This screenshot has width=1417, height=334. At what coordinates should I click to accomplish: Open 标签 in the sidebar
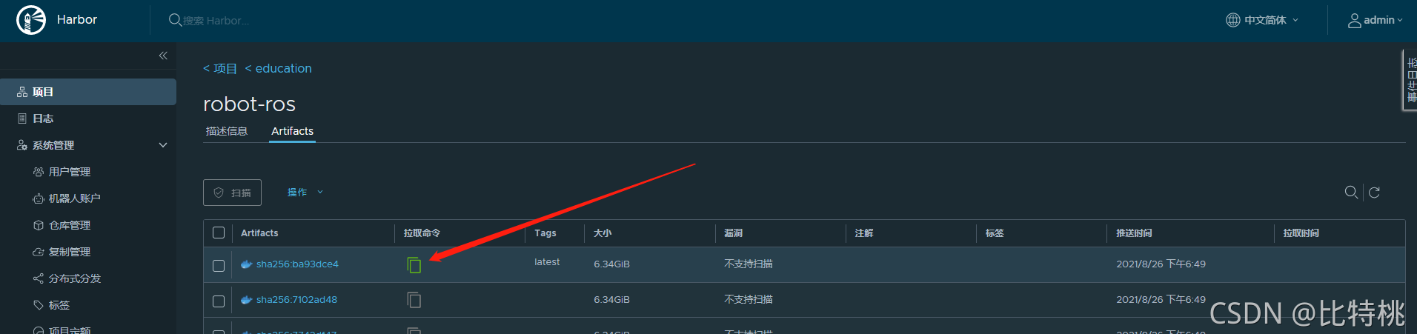click(59, 305)
